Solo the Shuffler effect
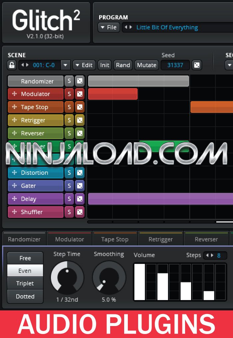This screenshot has width=233, height=338. click(x=69, y=212)
